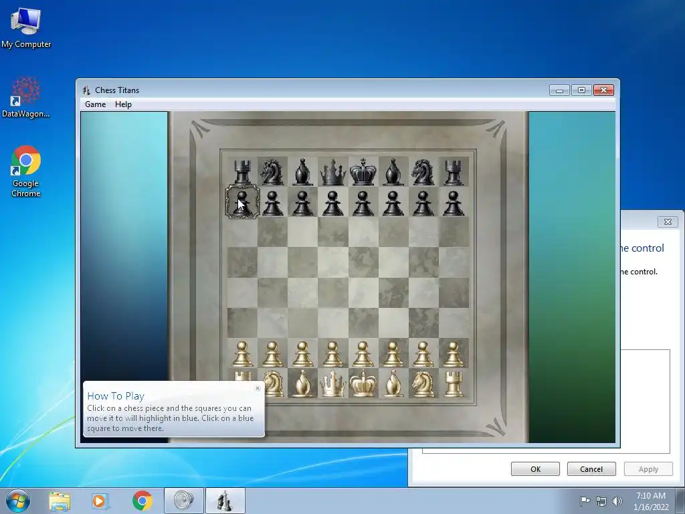Image resolution: width=685 pixels, height=514 pixels.
Task: Select black pawn in front of queen
Action: point(333,203)
